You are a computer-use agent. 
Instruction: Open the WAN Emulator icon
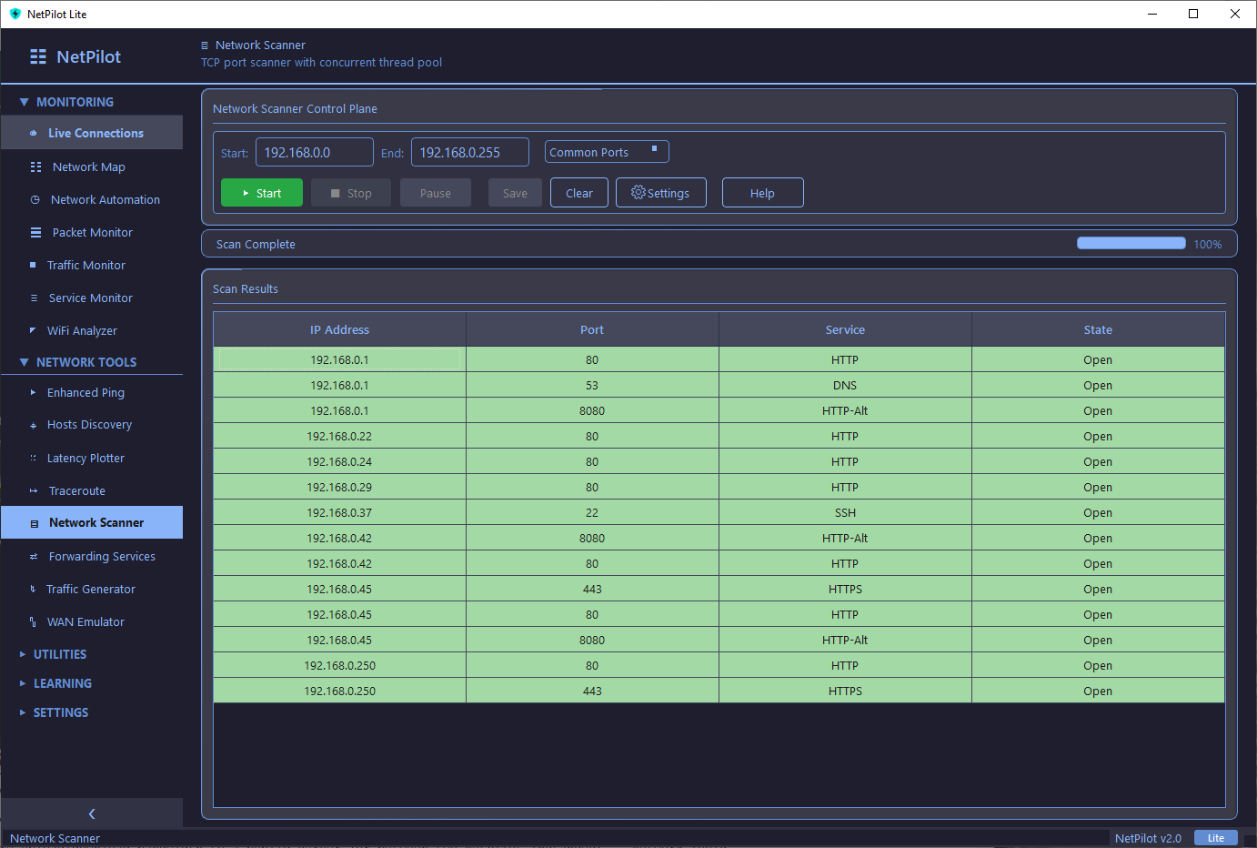[33, 621]
